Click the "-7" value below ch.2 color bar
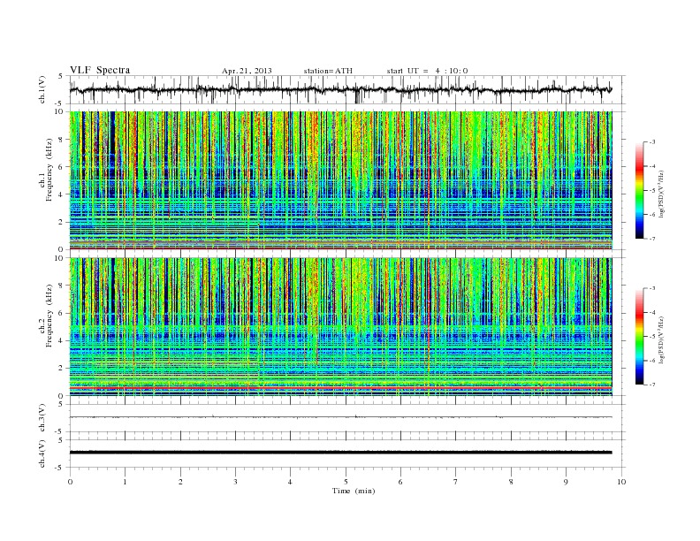The image size is (700, 541). tap(652, 385)
